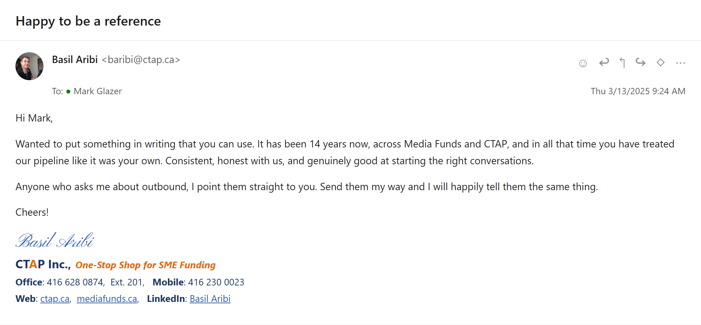701x325 pixels.
Task: Click the sender address baribi@ctap.ca
Action: coord(141,60)
